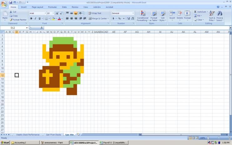Cut the selected cell
232x145 pixels.
click(13, 12)
